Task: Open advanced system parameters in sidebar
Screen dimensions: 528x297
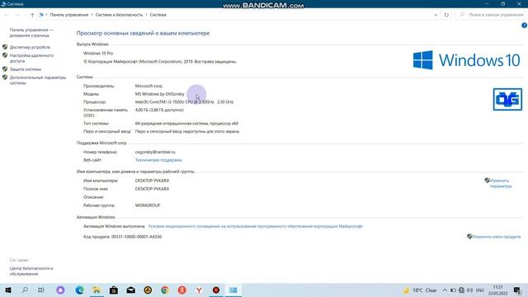Action: [x=38, y=80]
